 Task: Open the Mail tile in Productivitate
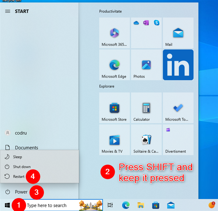tap(178, 33)
